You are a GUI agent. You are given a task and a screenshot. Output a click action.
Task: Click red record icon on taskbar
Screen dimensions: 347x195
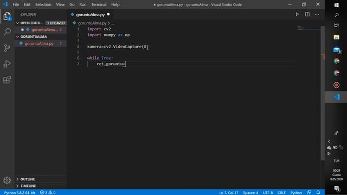pyautogui.click(x=336, y=85)
